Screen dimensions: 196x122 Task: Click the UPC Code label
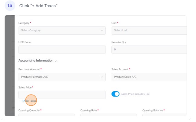coord(25,42)
